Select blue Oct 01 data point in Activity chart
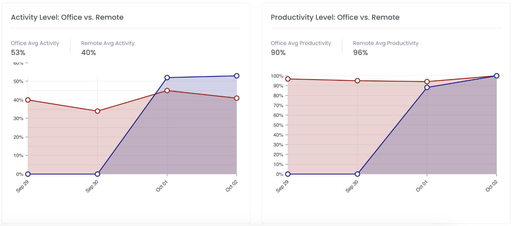The image size is (513, 226). pos(167,78)
